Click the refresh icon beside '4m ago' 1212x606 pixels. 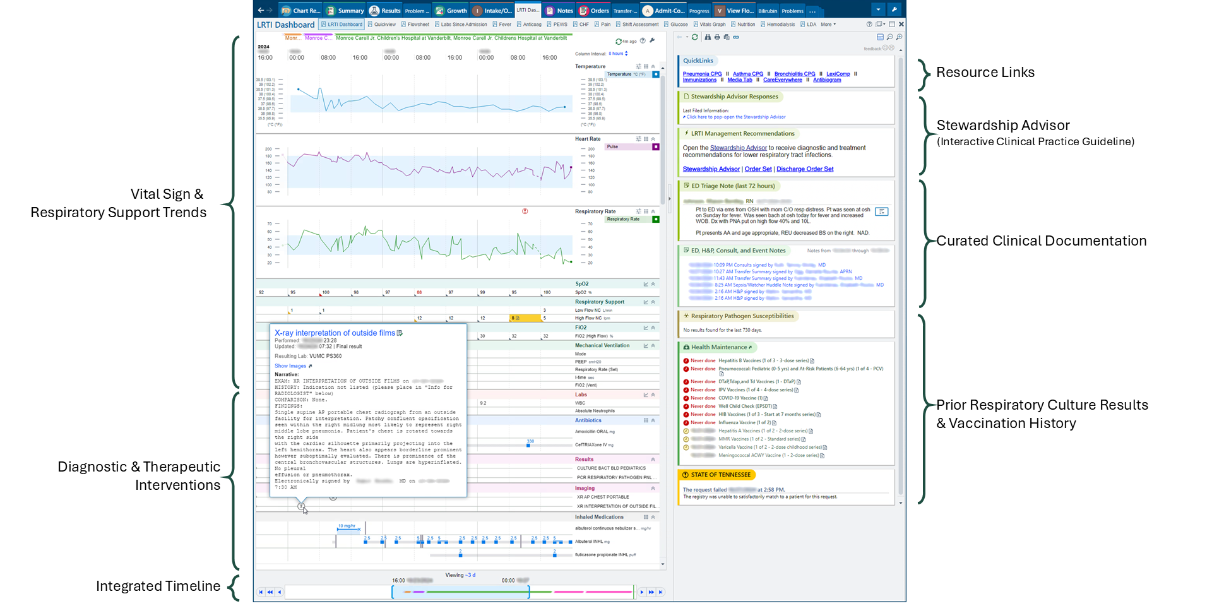[619, 42]
